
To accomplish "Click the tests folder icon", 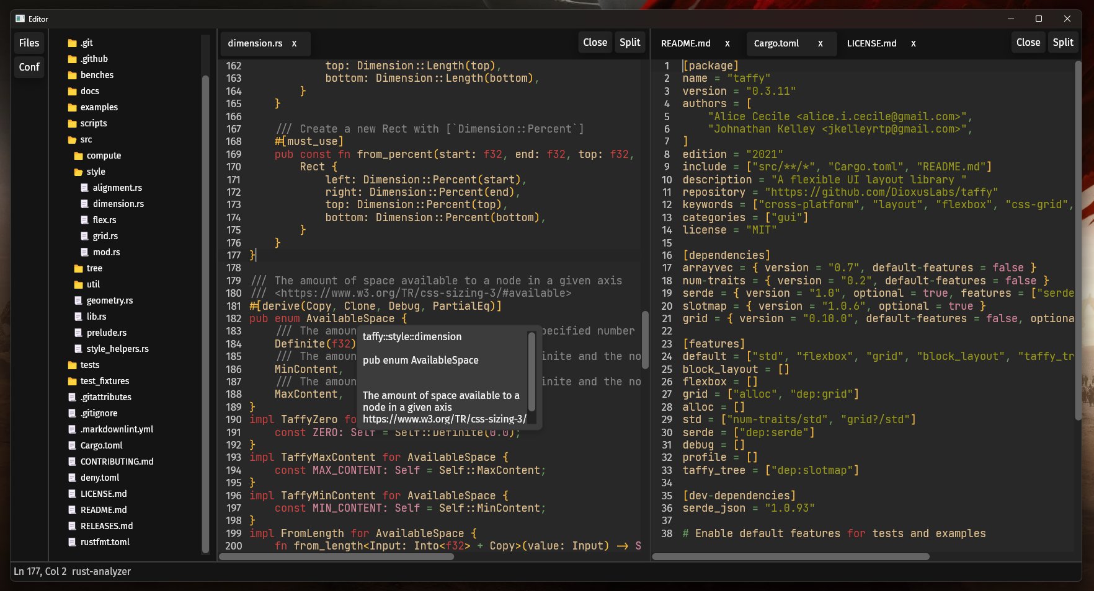I will pyautogui.click(x=71, y=365).
